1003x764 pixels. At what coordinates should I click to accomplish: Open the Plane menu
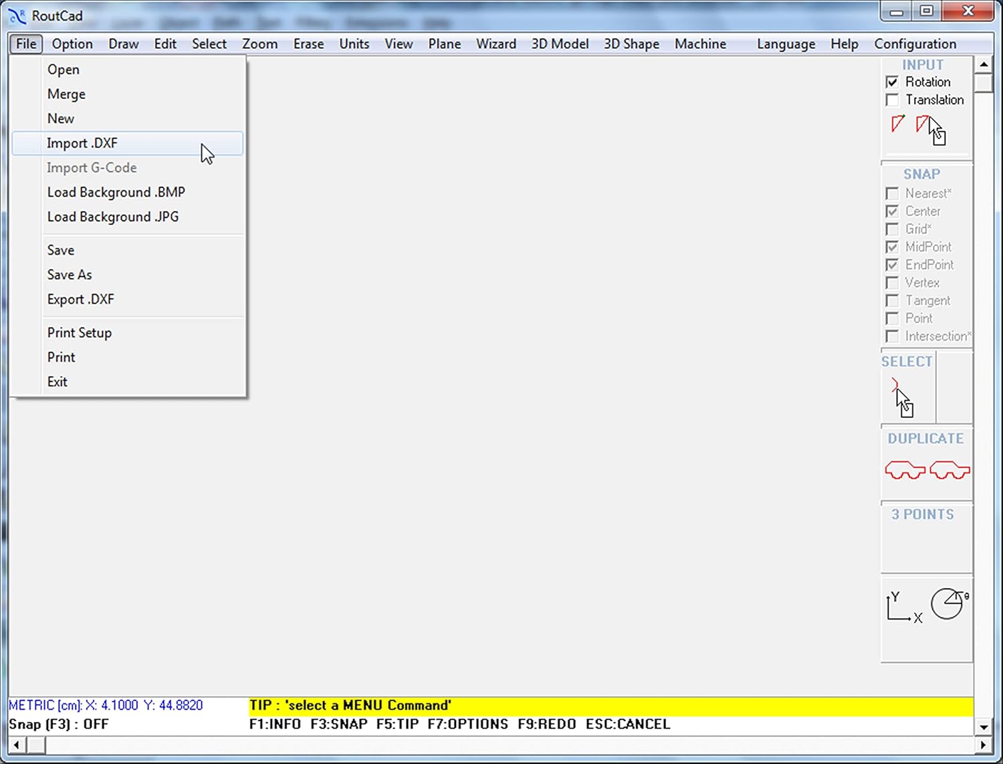(445, 44)
